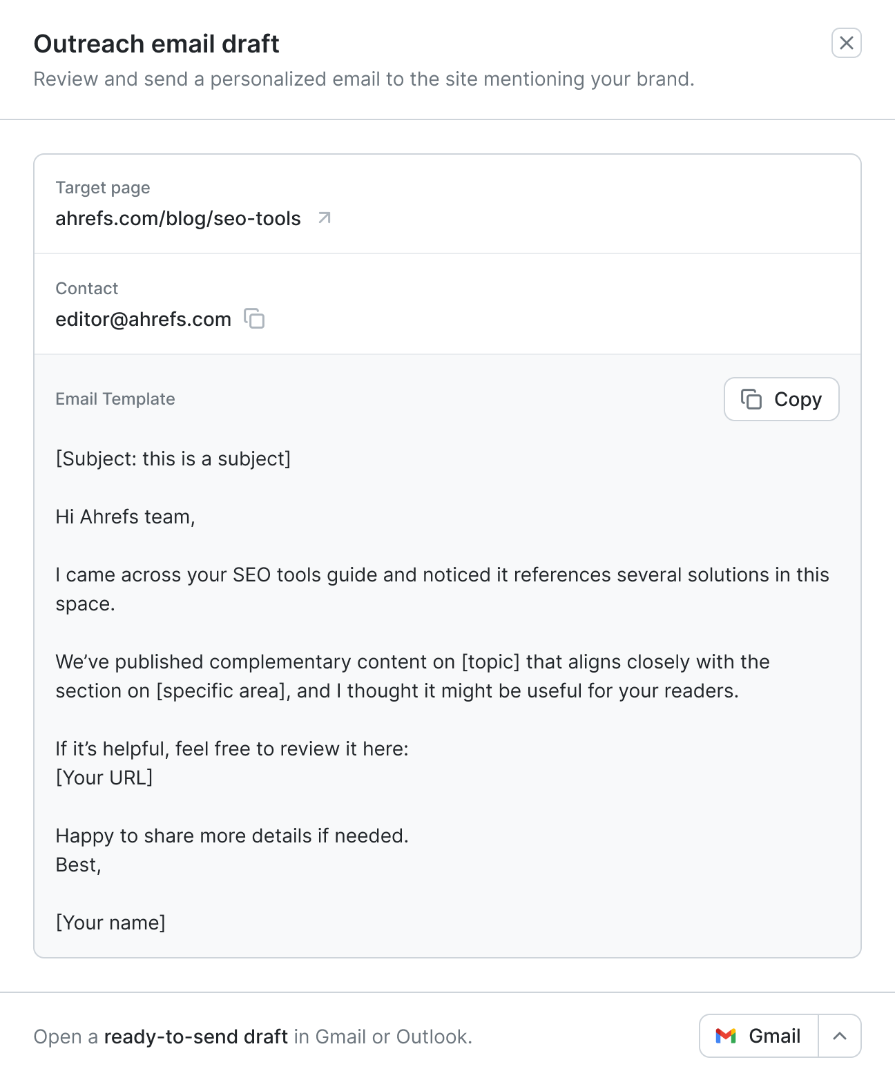Open target page via external-link arrow icon
This screenshot has width=895, height=1080.
pos(324,218)
